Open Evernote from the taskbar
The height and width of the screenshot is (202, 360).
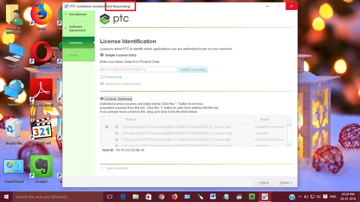click(252, 197)
